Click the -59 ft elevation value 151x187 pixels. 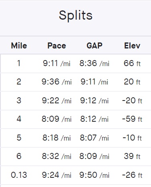pyautogui.click(x=132, y=119)
